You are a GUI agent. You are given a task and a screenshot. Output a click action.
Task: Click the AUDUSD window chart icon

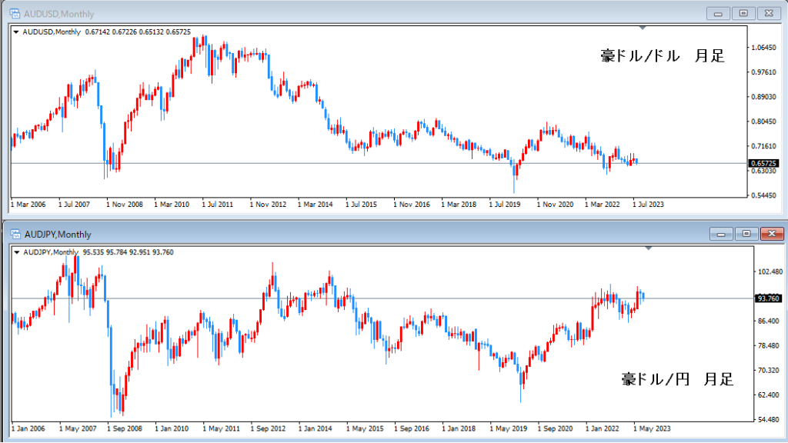(15, 13)
